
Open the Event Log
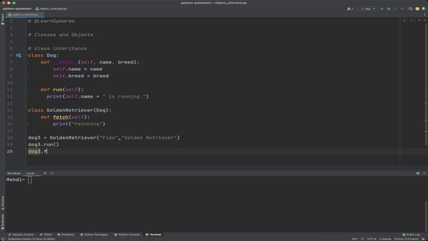pyautogui.click(x=411, y=234)
